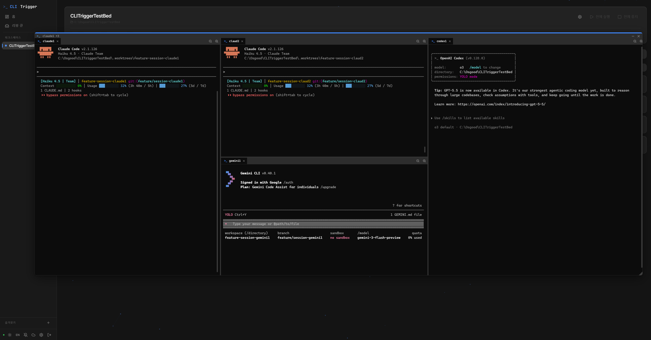Click the claud2 pane scrollbar thumb
Screen dimensions: 651x340
425,150
